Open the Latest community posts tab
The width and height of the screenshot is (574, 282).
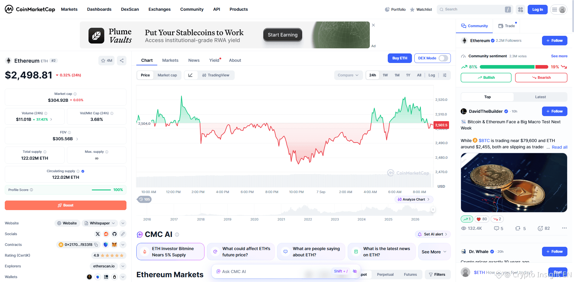click(x=540, y=97)
